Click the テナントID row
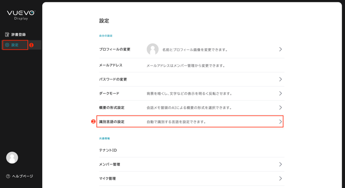Image resolution: width=345 pixels, height=188 pixels. [x=192, y=150]
